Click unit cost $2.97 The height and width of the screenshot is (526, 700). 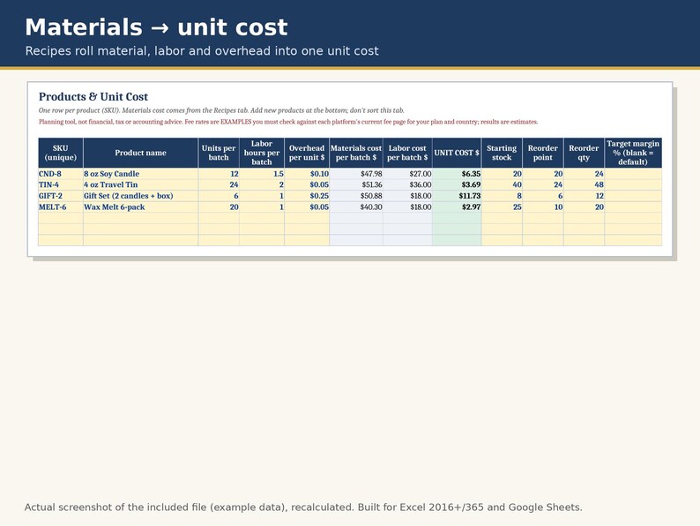[457, 207]
